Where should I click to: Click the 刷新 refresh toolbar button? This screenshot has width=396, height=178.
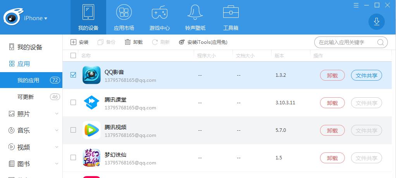(x=161, y=42)
